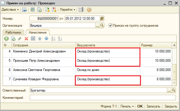Click magnifier icon beside Вишера organization

[102, 25]
